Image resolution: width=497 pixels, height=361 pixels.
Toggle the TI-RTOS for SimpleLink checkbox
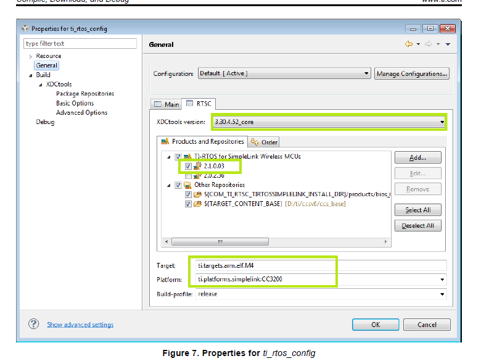pos(178,157)
